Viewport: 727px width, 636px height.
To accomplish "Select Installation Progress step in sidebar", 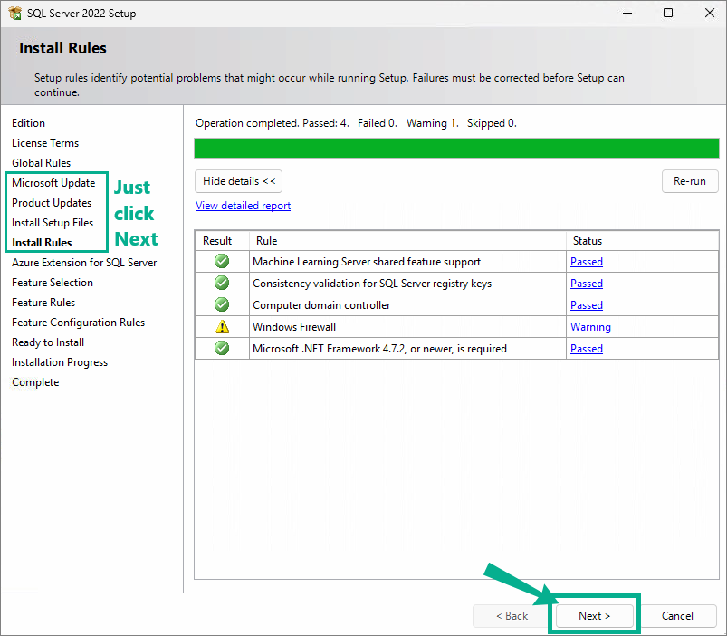I will 60,362.
